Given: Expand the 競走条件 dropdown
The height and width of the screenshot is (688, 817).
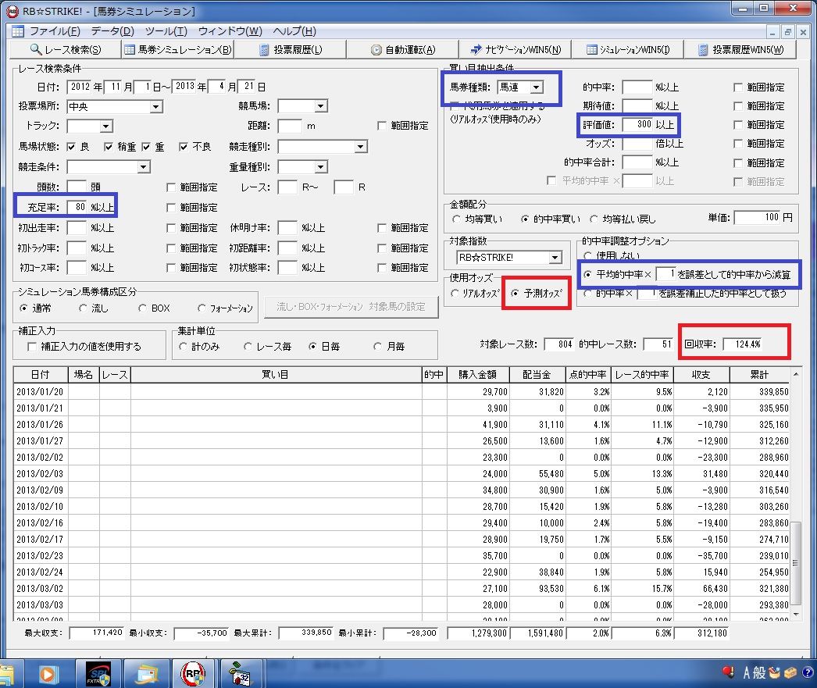Looking at the screenshot, I should point(143,167).
